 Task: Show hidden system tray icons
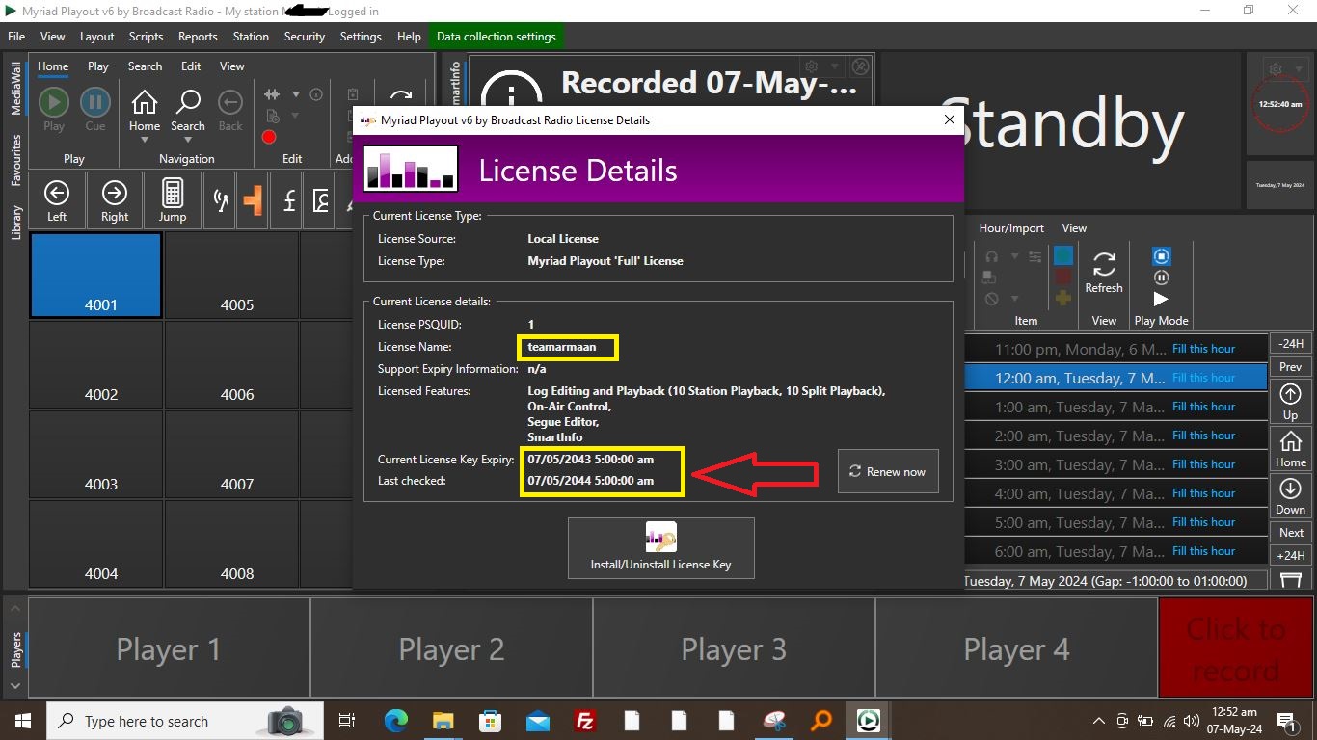[1099, 721]
